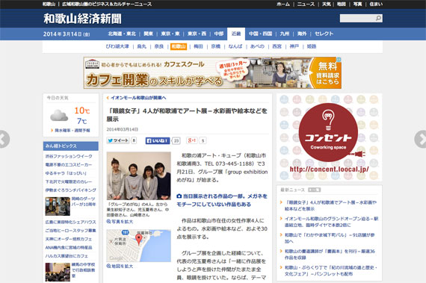Click the 奈良 area link
Viewport: 426px width, 283px height.
[159, 46]
